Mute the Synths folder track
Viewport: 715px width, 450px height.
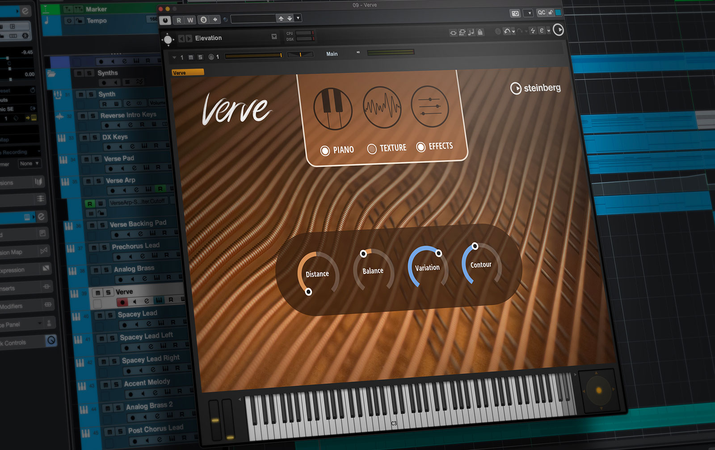tap(80, 73)
